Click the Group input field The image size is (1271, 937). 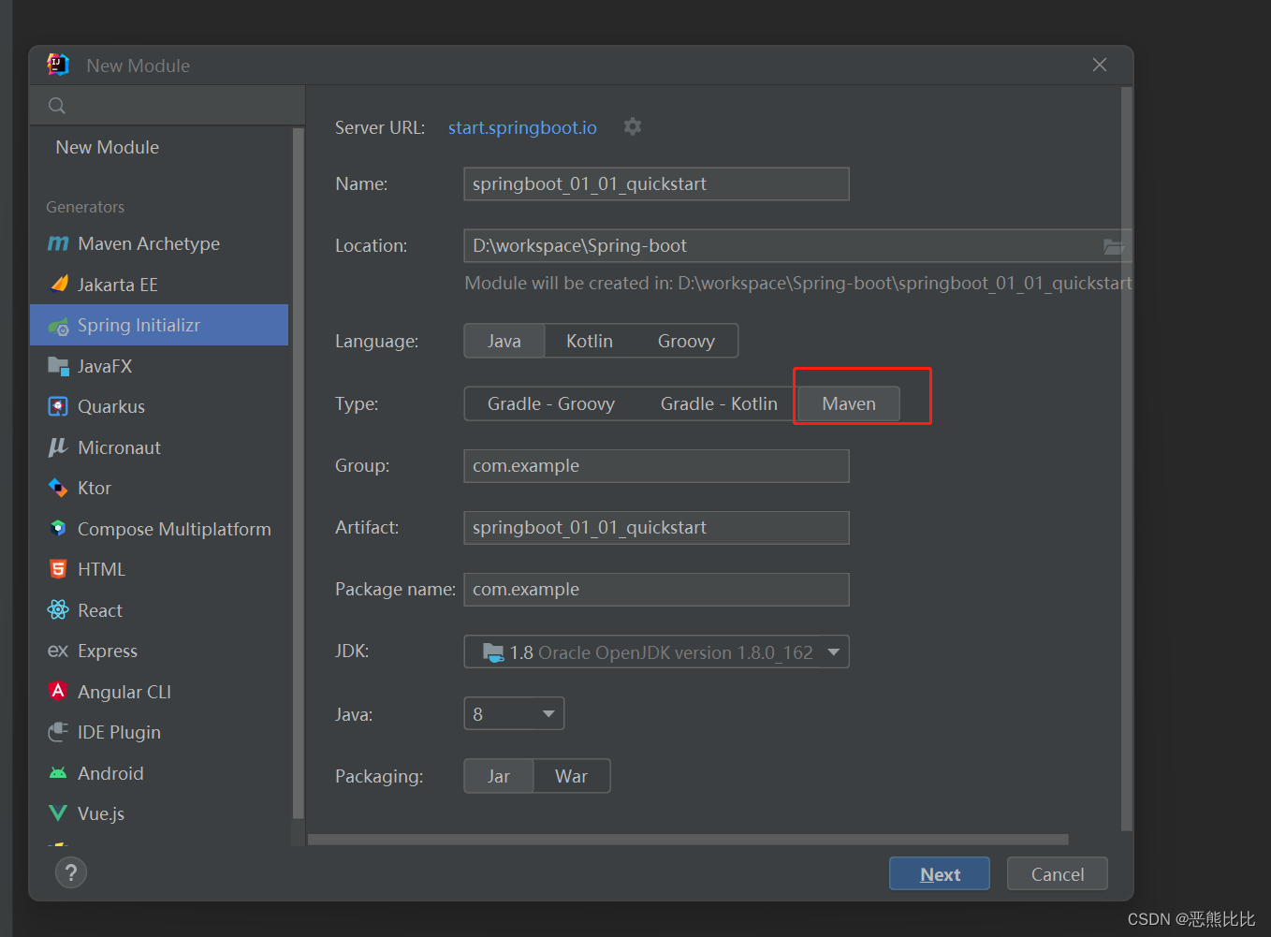pyautogui.click(x=656, y=465)
